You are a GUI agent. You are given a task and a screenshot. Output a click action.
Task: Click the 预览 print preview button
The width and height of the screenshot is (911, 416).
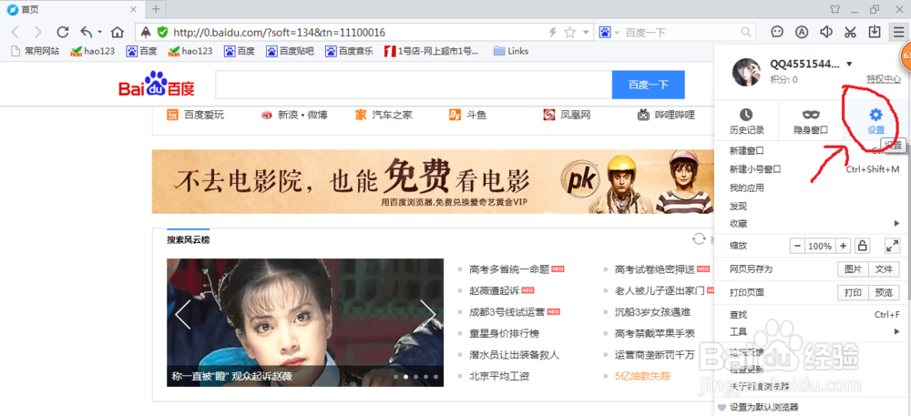tap(884, 293)
